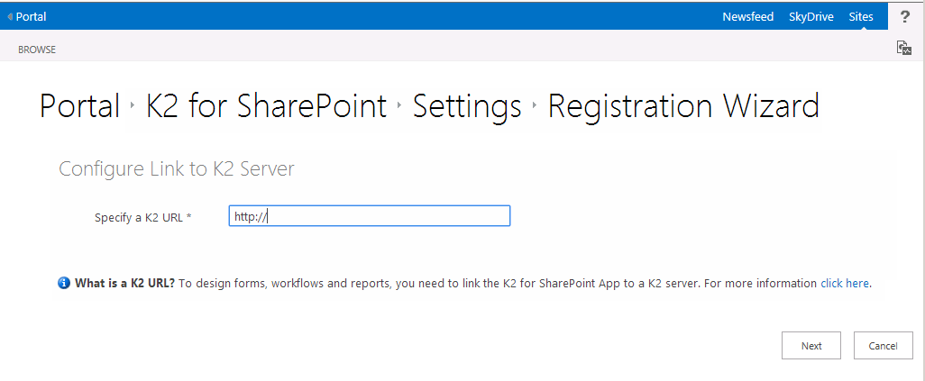Toggle the focus on content icon
Image resolution: width=925 pixels, height=381 pixels.
903,48
